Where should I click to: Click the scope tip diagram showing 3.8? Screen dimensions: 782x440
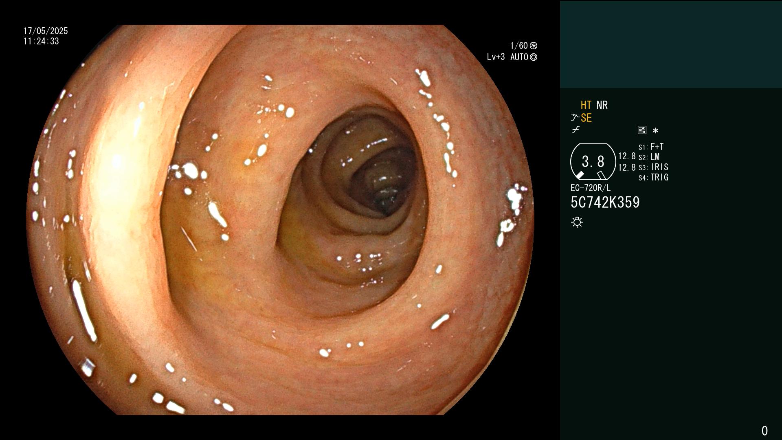tap(593, 162)
